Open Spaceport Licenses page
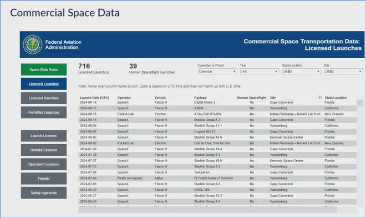 point(44,164)
